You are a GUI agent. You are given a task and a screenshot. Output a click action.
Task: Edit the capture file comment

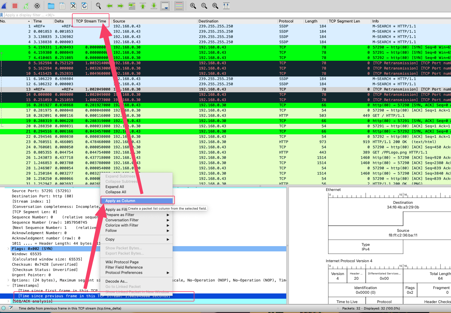(11, 308)
